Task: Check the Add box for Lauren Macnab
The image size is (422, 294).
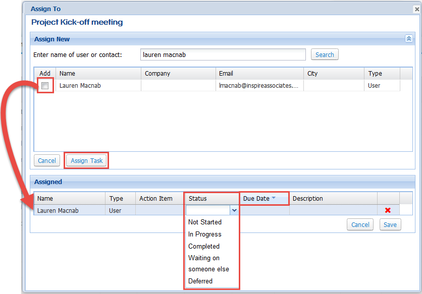Action: coord(45,86)
